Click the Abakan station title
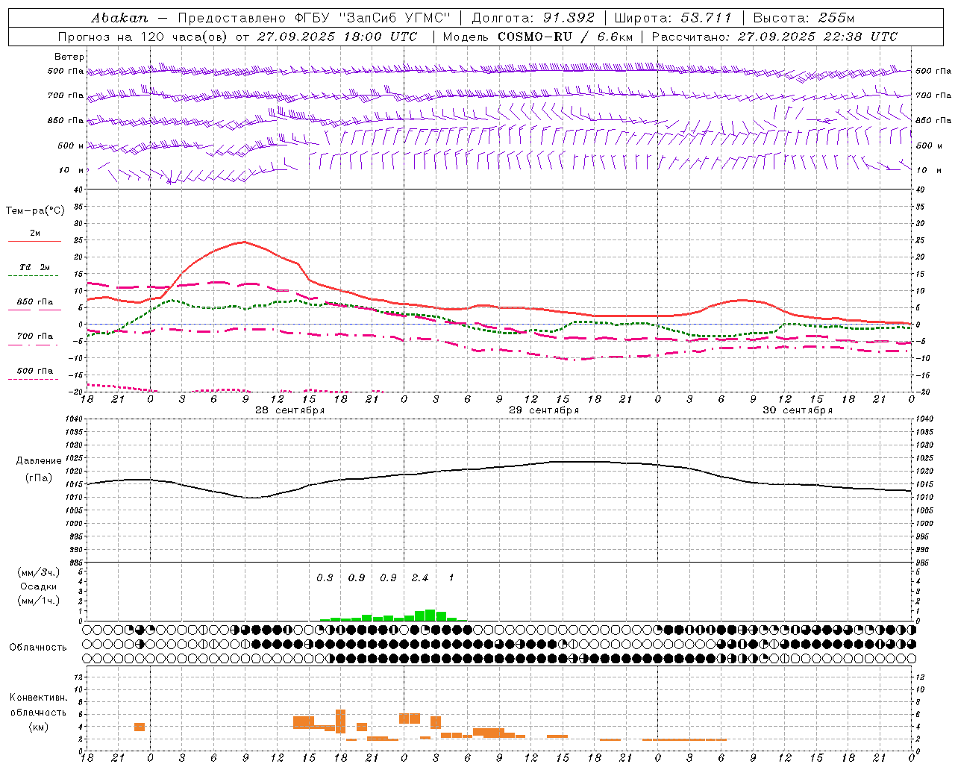 [120, 18]
